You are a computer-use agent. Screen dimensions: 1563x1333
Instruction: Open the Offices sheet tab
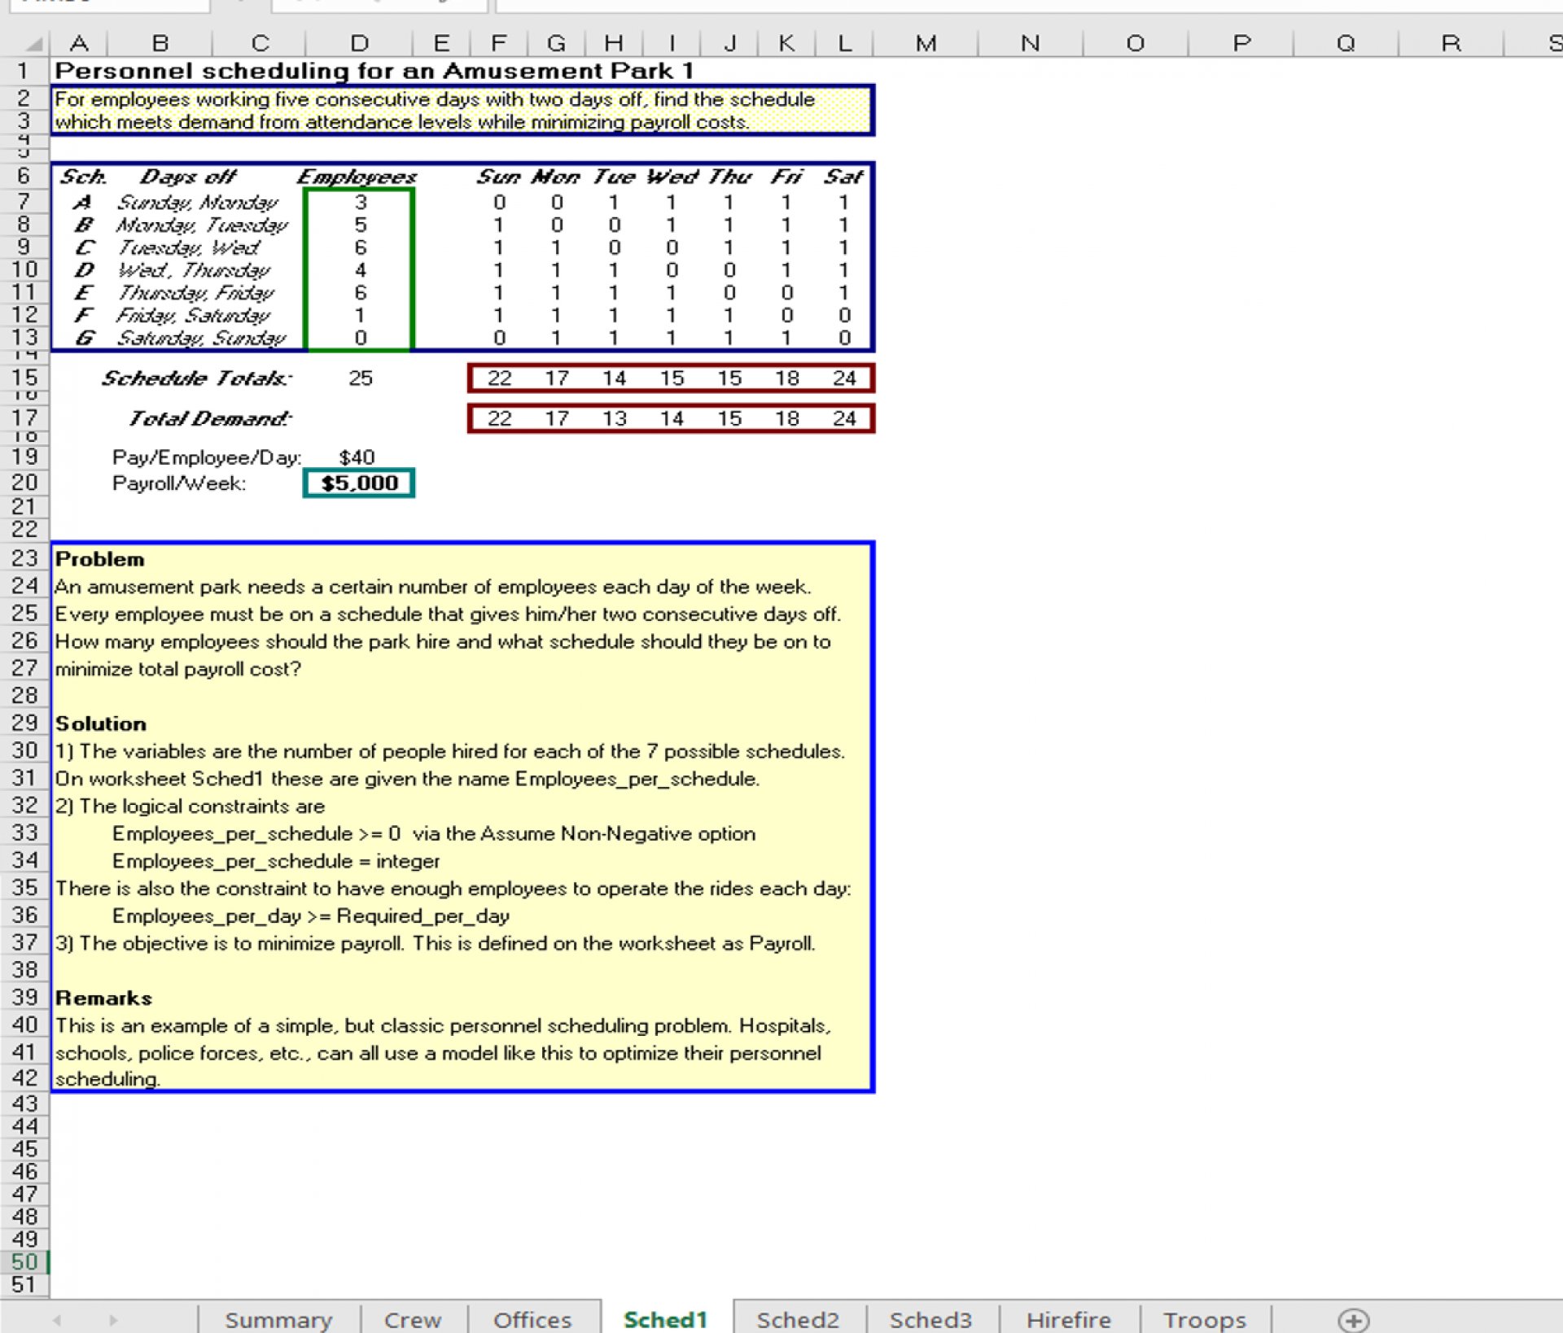pyautogui.click(x=532, y=1319)
